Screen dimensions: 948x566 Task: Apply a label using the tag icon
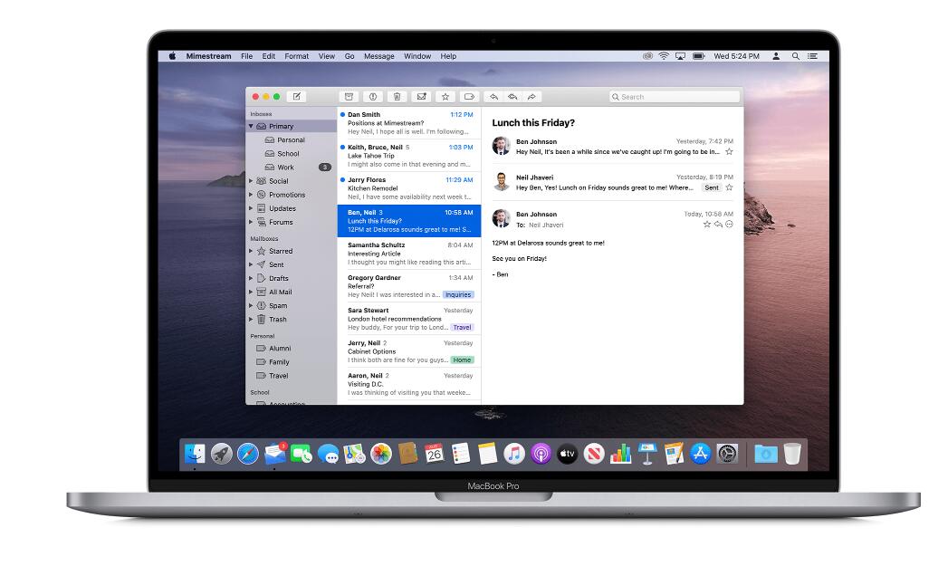pos(469,97)
